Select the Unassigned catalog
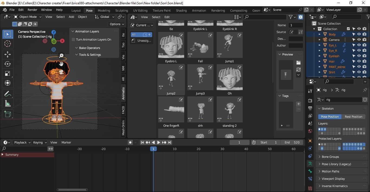The height and width of the screenshot is (192, 370). click(x=142, y=41)
